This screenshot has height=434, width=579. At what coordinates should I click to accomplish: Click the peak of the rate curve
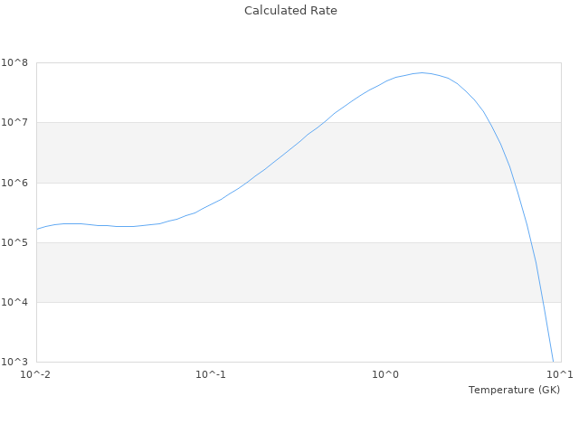(x=422, y=72)
